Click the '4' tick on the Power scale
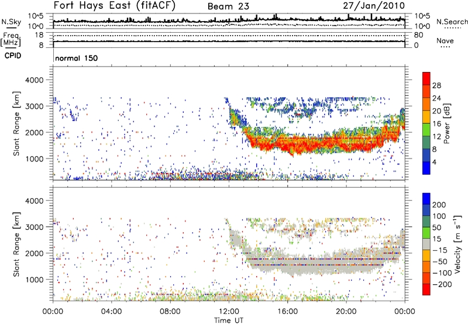This screenshot has width=468, height=324. (x=434, y=162)
